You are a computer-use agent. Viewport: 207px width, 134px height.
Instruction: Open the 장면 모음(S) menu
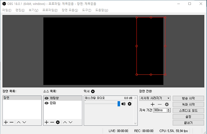(70, 10)
